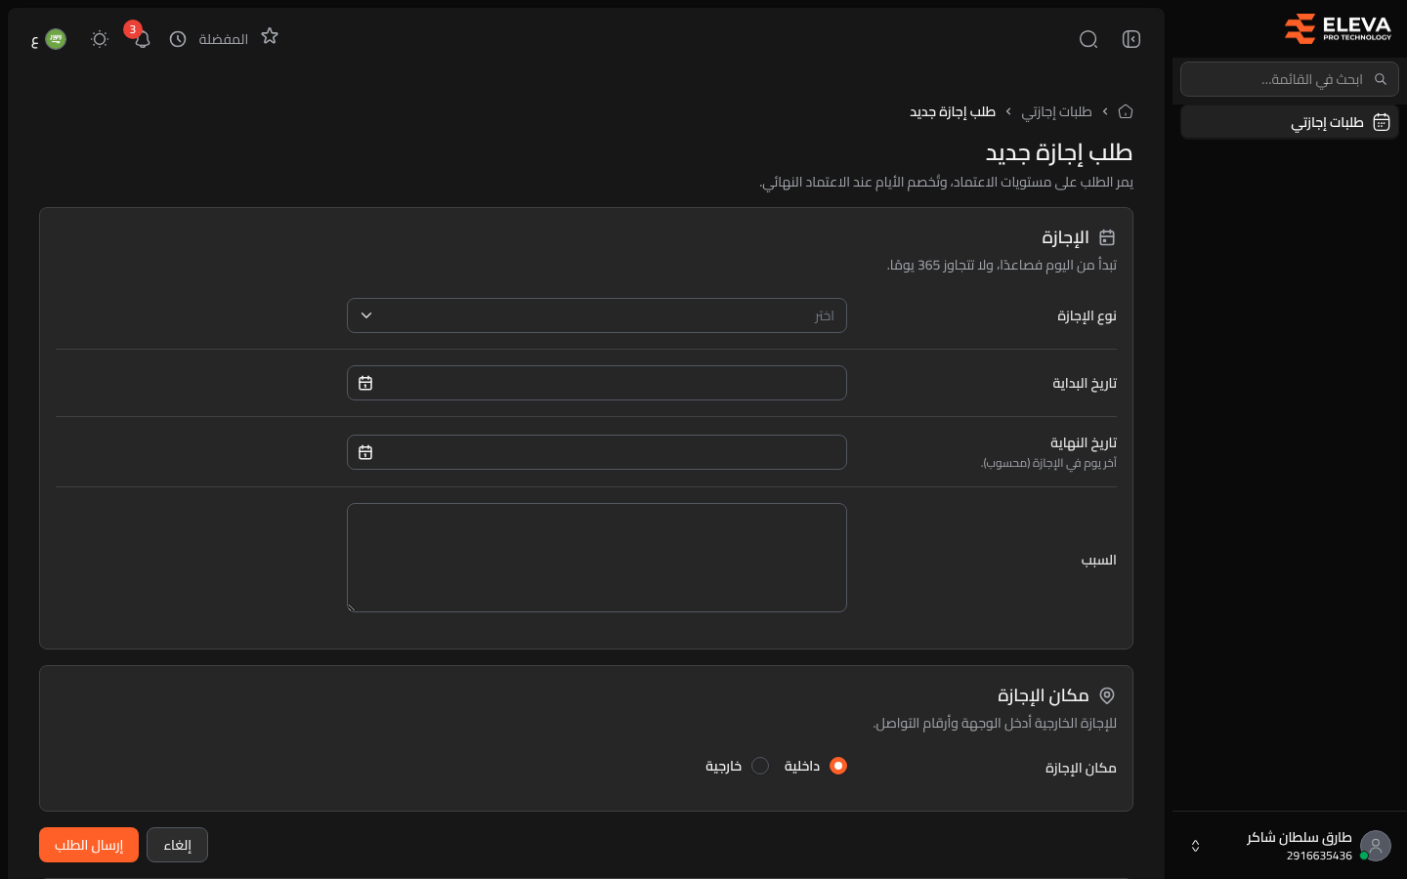This screenshot has width=1407, height=879.
Task: Open طلبات إجازتي in the sidebar menu
Action: 1290,122
